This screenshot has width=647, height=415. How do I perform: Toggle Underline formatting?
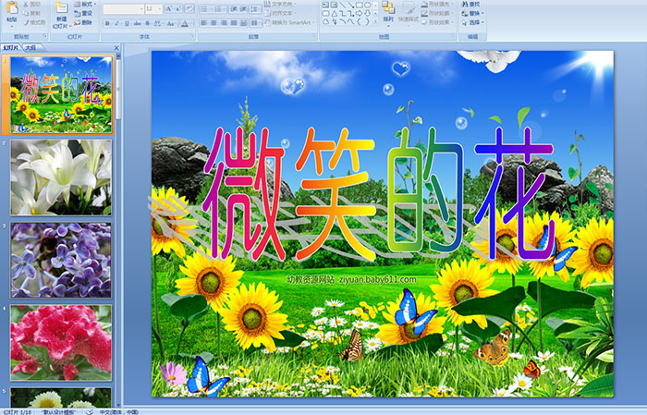pos(127,23)
